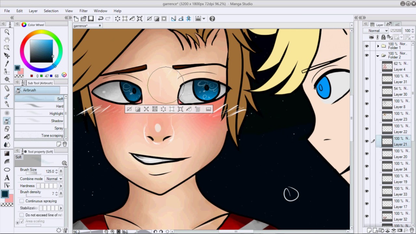Delete the sub tool with trash icon
The width and height of the screenshot is (416, 234).
click(x=65, y=144)
